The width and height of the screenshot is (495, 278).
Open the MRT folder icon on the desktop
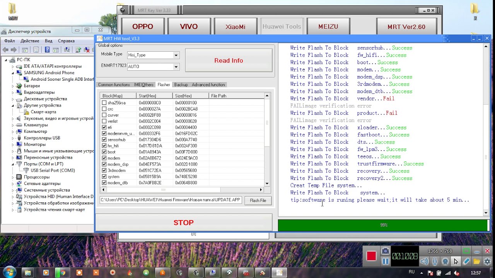point(13,11)
